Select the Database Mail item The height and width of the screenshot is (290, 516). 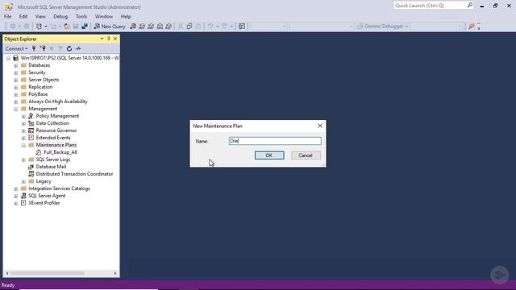pyautogui.click(x=51, y=167)
